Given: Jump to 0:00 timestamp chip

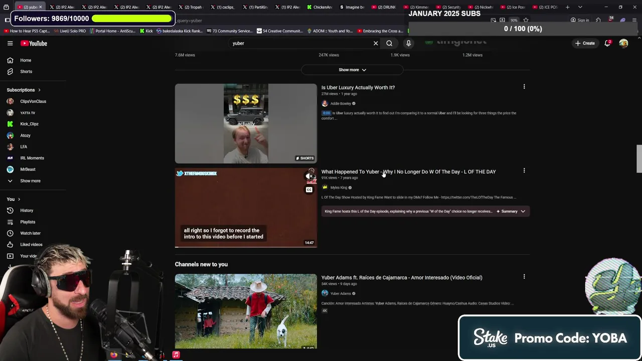Looking at the screenshot, I should (x=326, y=113).
